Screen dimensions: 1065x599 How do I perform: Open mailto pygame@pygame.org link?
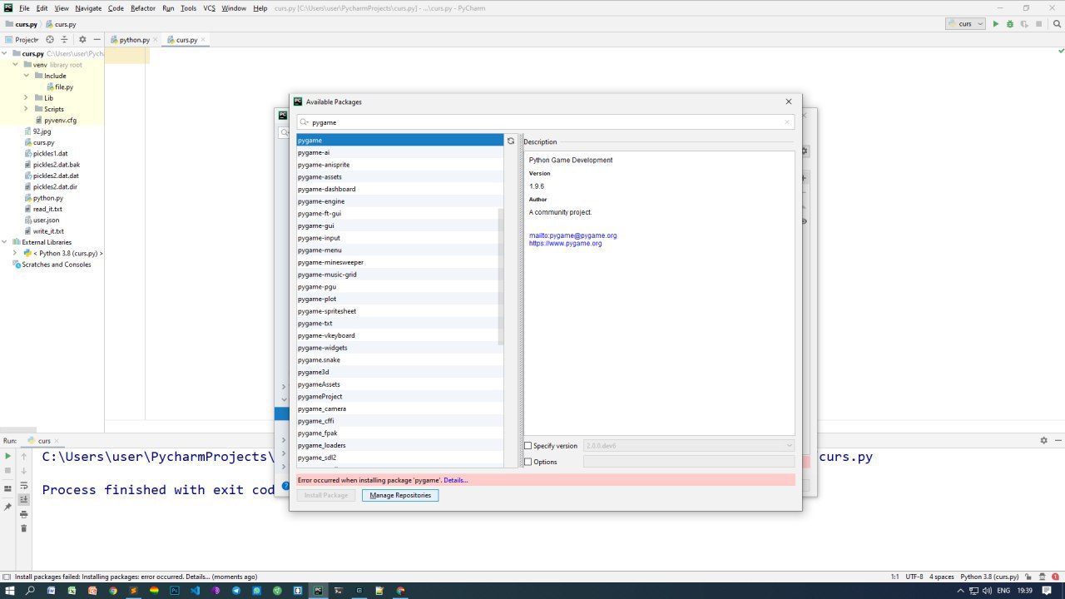click(x=572, y=235)
